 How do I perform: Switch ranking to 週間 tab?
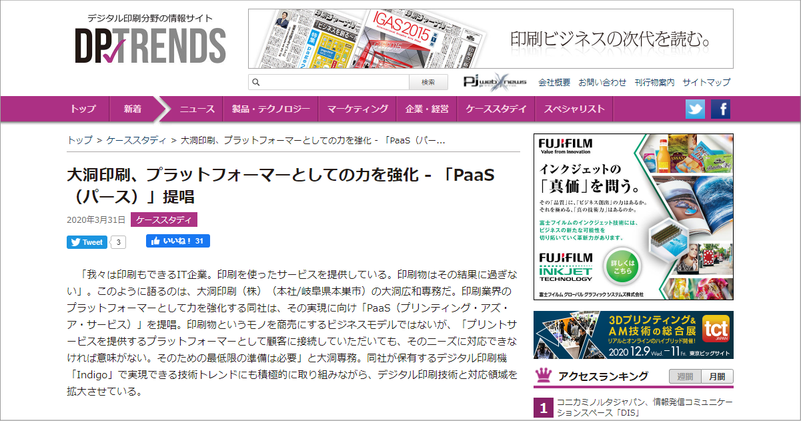pos(685,376)
